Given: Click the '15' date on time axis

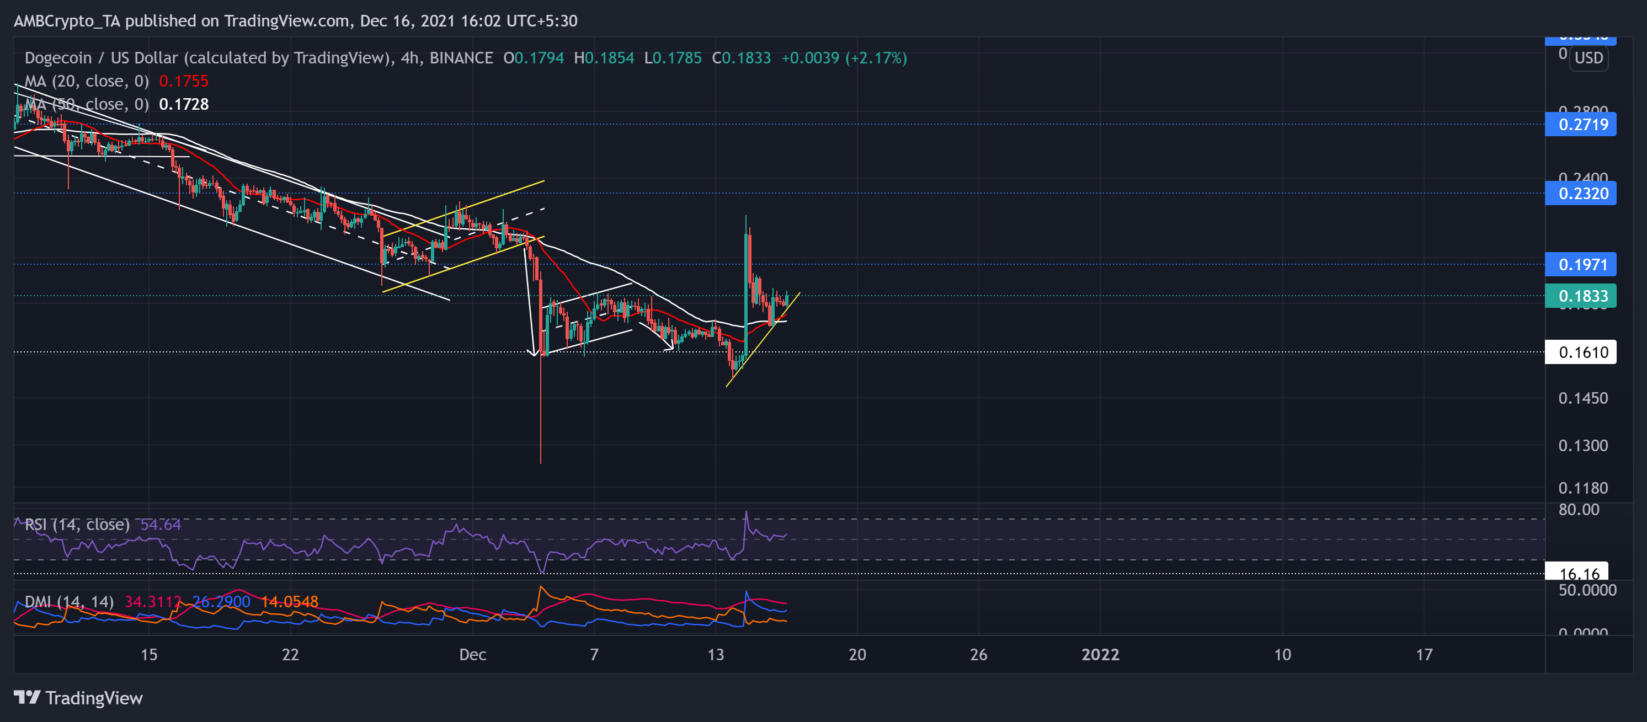Looking at the screenshot, I should coord(148,654).
